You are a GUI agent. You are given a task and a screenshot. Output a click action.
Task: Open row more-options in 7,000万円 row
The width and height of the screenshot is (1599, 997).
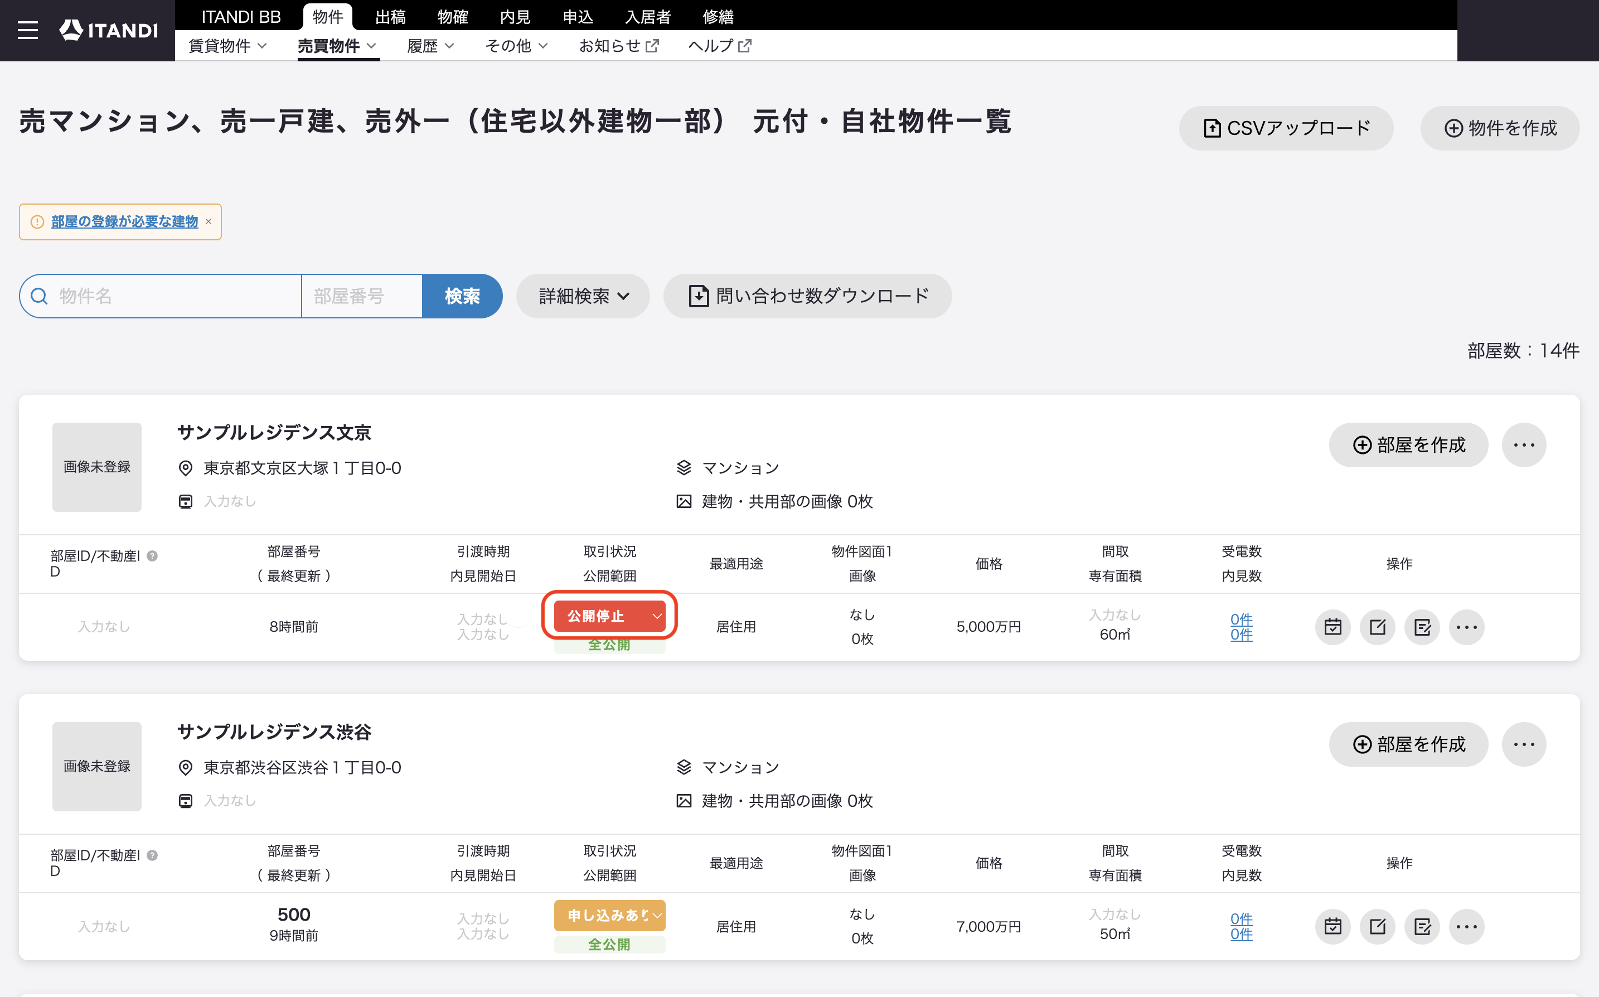tap(1466, 926)
